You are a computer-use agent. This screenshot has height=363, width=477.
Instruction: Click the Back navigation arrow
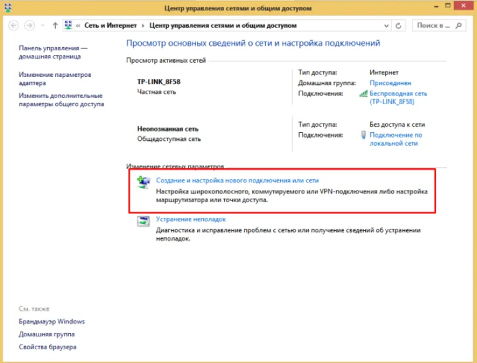click(x=14, y=25)
